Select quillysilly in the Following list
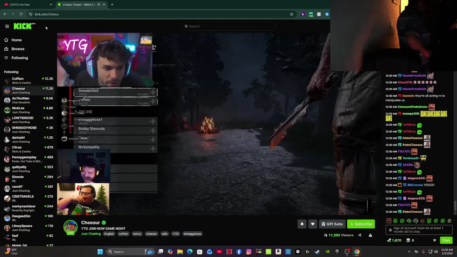Image resolution: width=457 pixels, height=257 pixels. (29, 169)
